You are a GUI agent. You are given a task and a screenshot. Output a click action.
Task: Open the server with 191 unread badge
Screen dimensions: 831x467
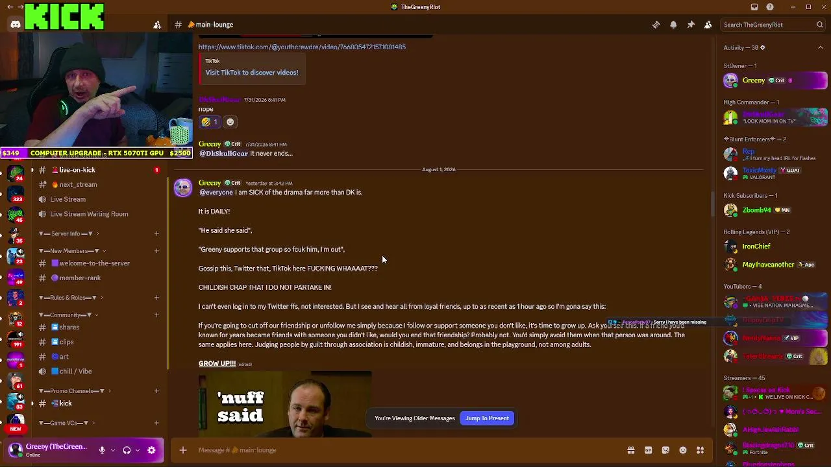(16, 339)
